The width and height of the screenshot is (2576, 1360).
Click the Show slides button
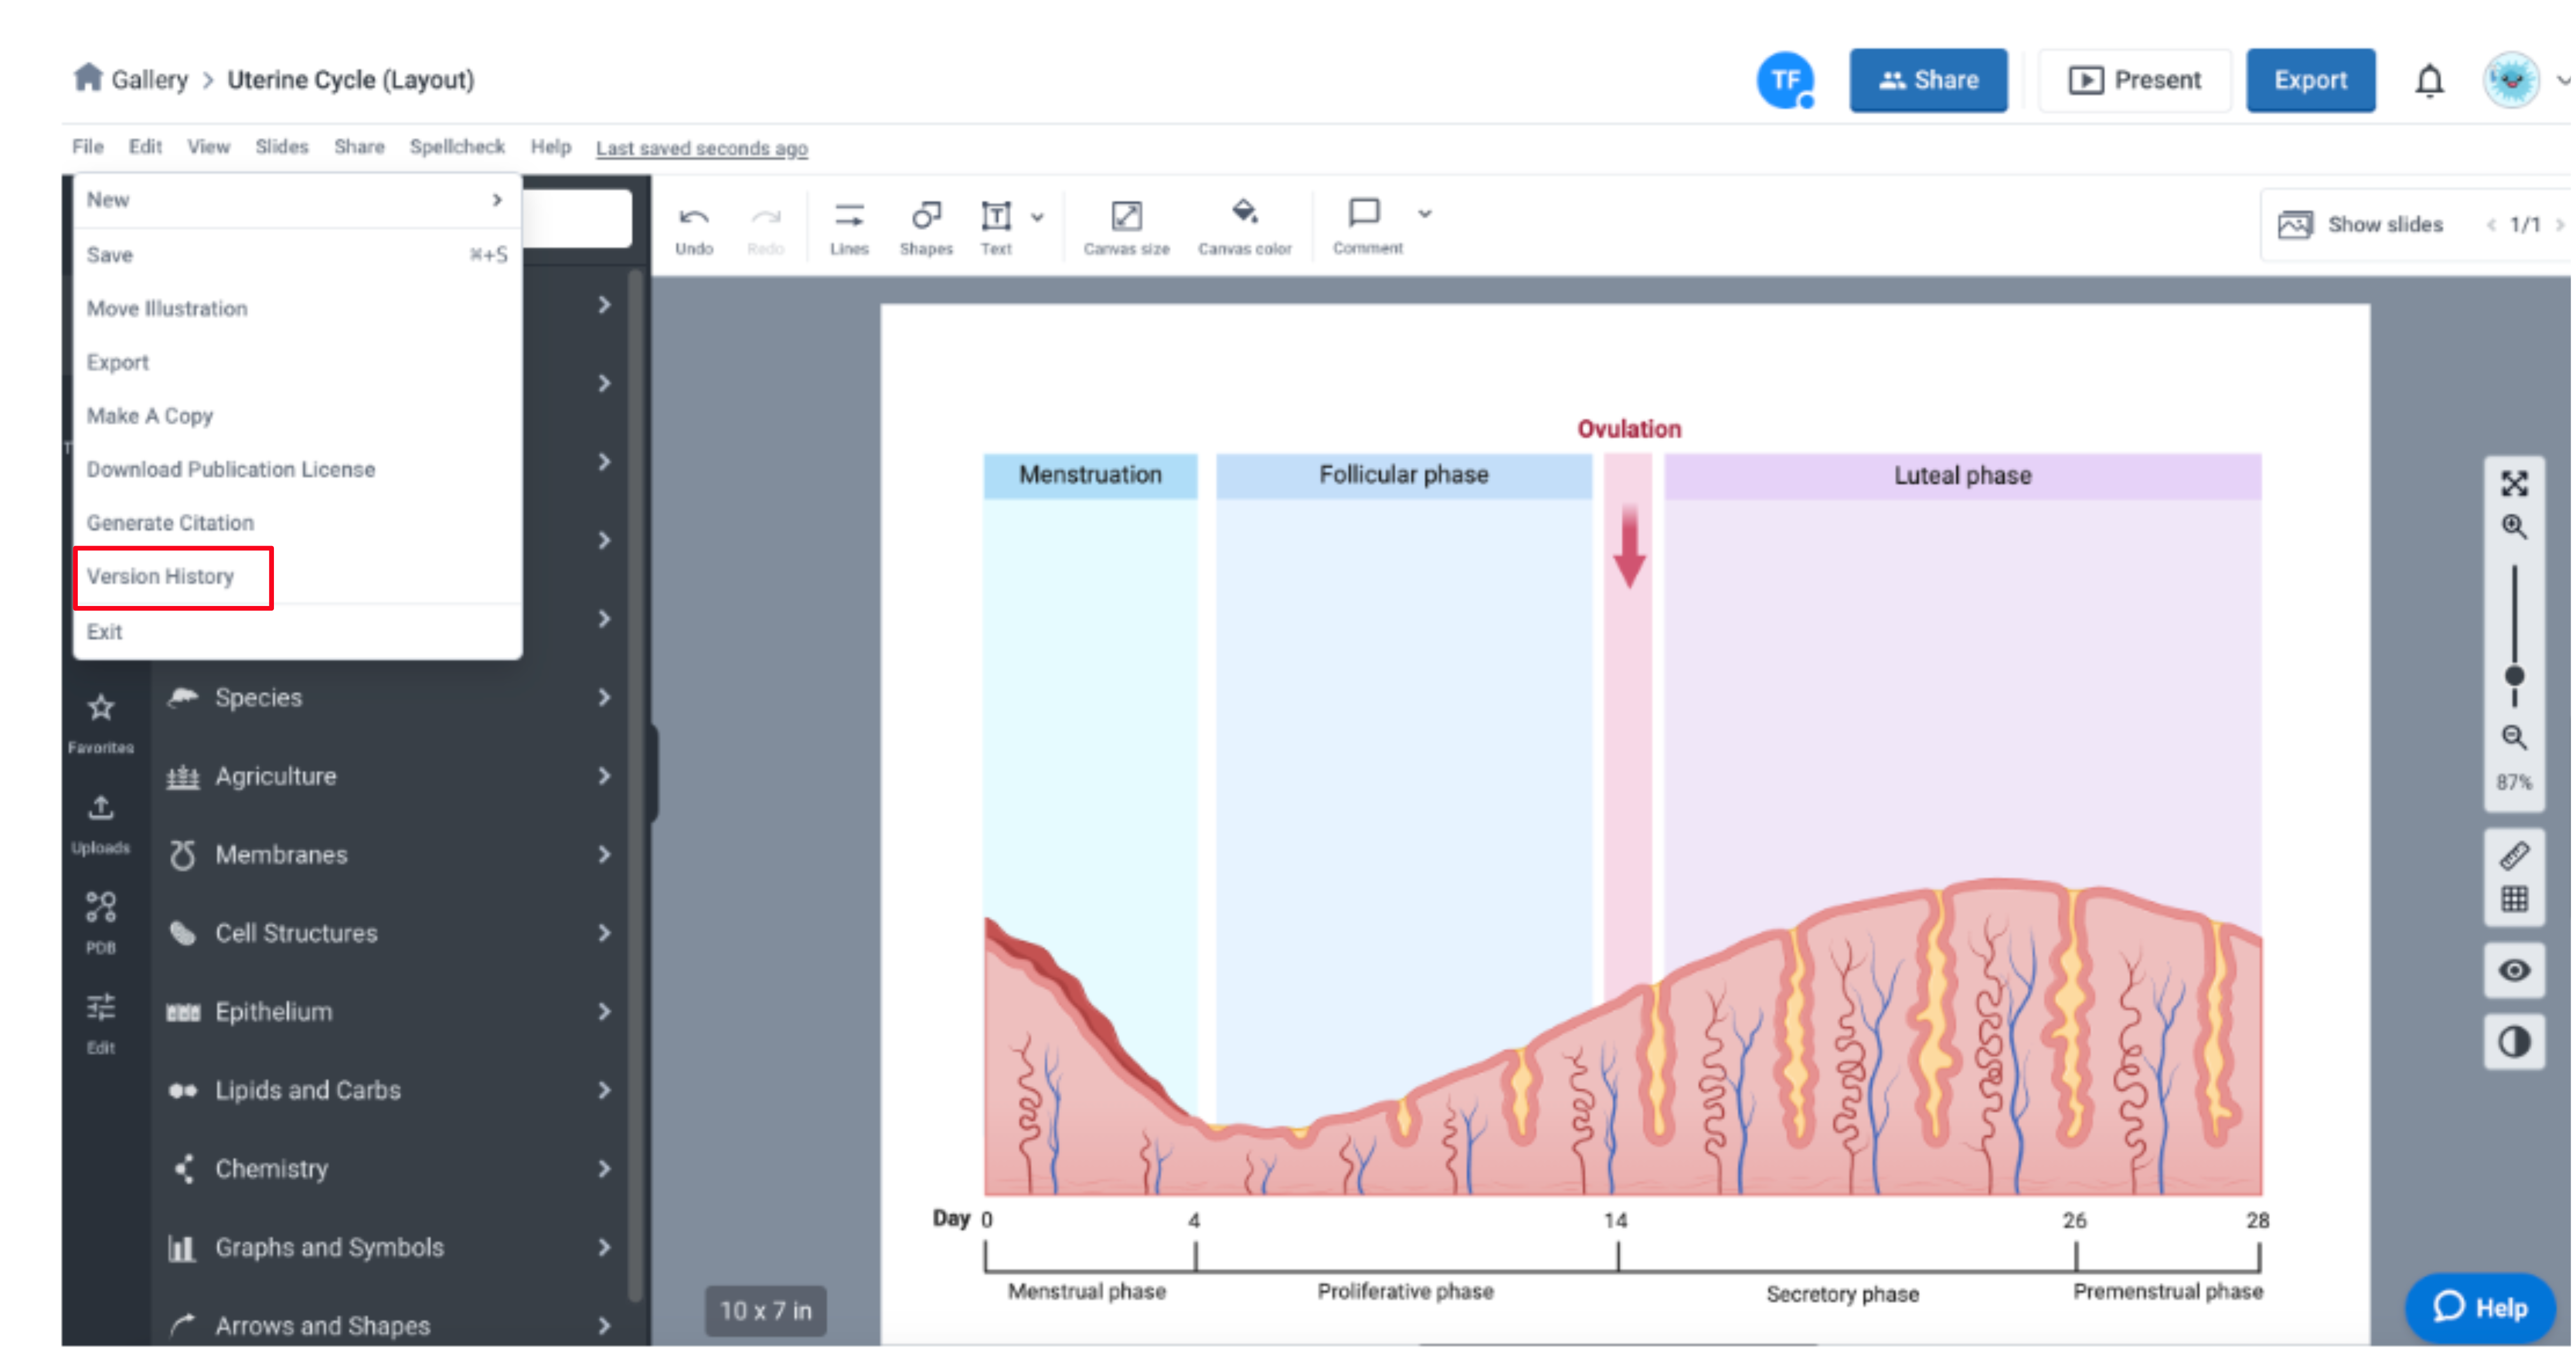tap(2360, 225)
